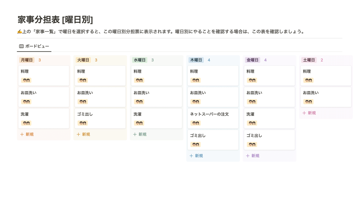Viewport: 355px width, 209px height.
Task: Click the people icon on 金曜日 料理
Action: point(252,80)
